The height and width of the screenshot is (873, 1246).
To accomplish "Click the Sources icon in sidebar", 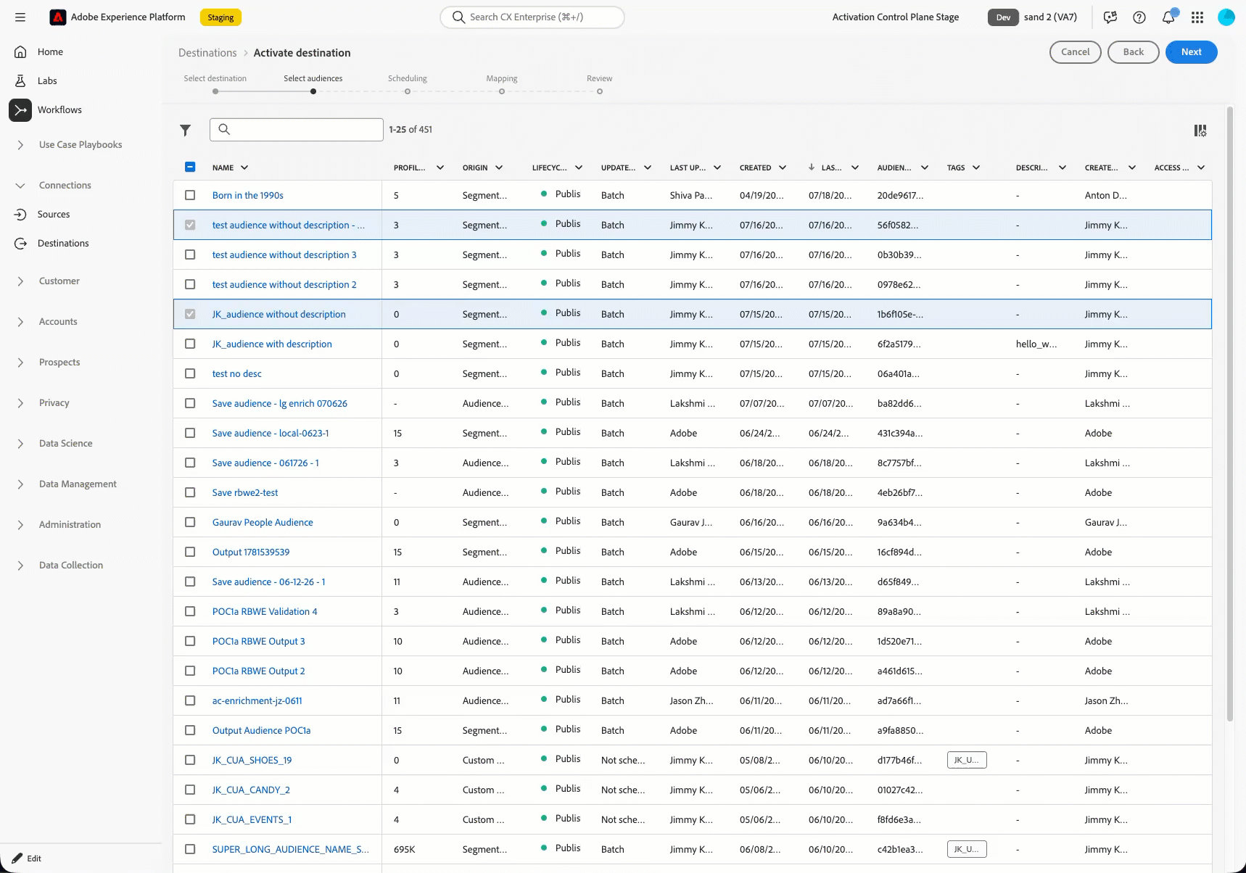I will click(x=20, y=215).
